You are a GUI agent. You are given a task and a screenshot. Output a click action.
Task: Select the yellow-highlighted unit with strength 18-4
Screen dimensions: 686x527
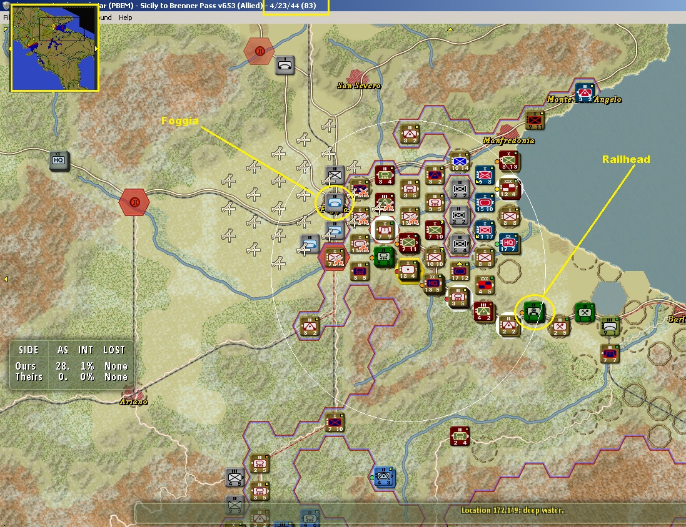(408, 270)
